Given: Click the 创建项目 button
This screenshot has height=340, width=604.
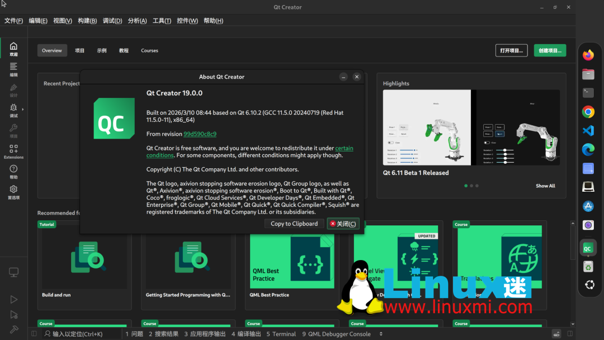Looking at the screenshot, I should pyautogui.click(x=550, y=50).
